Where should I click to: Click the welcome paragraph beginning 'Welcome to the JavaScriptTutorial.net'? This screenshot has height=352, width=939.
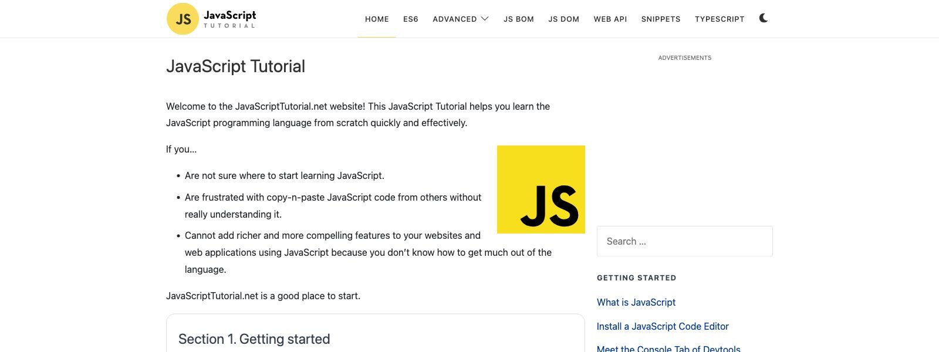(358, 114)
